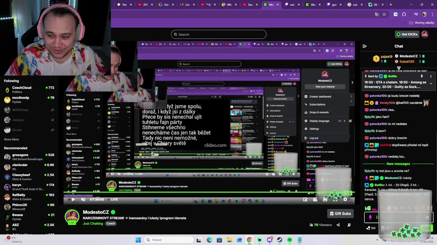Enter fullscreen in the video player
The width and height of the screenshot is (437, 245).
point(335,200)
